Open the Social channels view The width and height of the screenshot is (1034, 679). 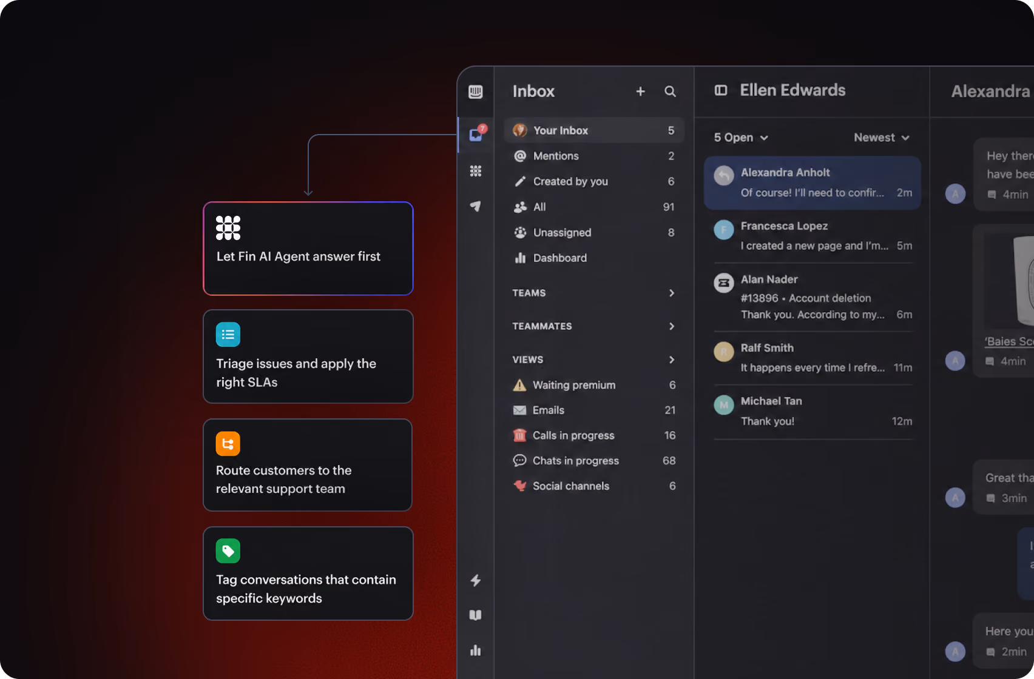tap(594, 486)
